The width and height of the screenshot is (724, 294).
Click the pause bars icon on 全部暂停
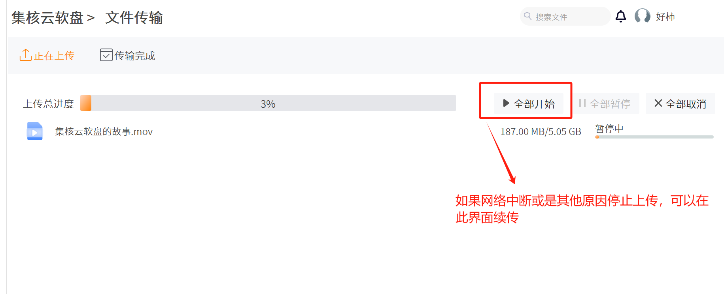point(582,103)
